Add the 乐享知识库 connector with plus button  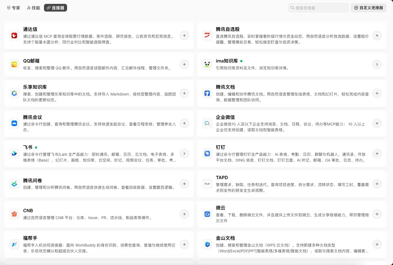click(184, 93)
